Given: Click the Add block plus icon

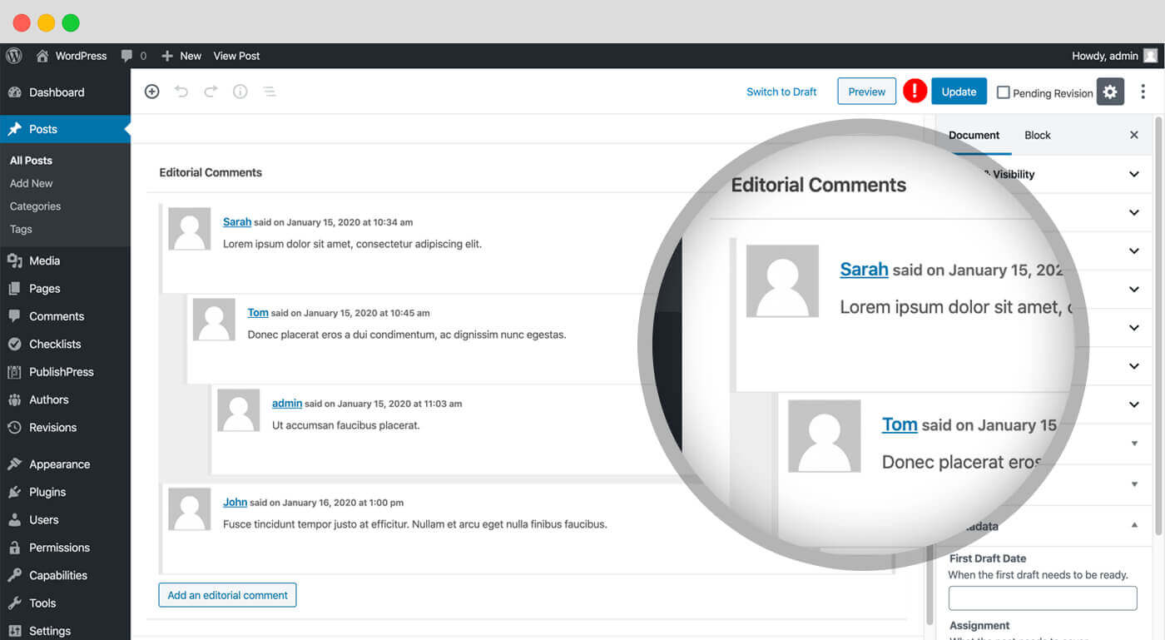Looking at the screenshot, I should (x=151, y=92).
